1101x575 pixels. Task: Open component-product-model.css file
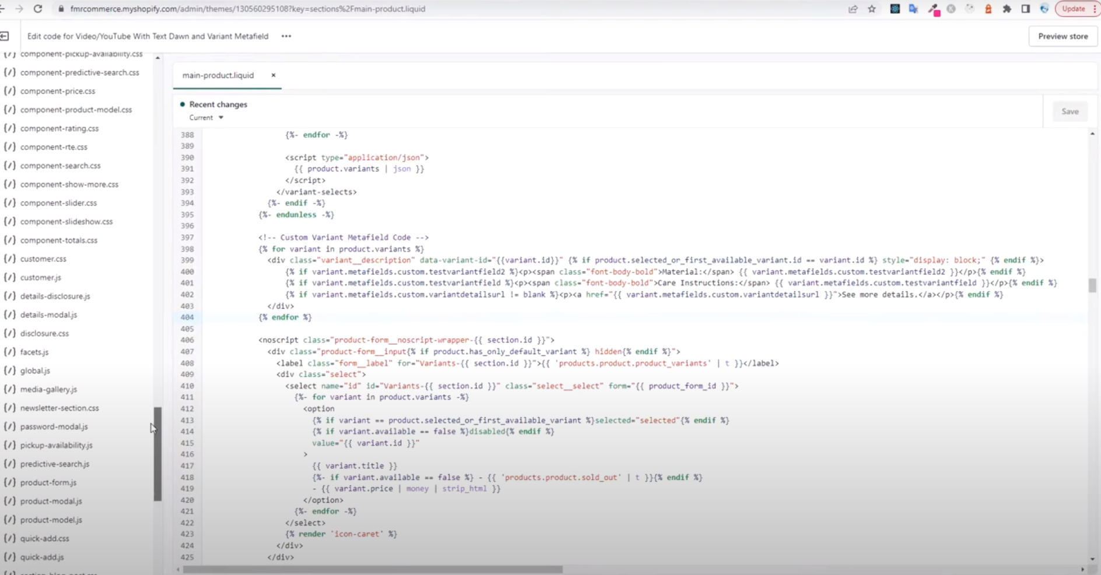(76, 110)
